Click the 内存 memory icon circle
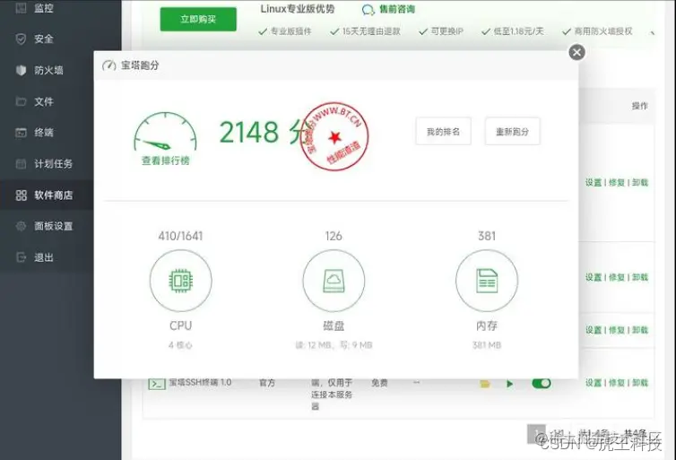This screenshot has height=460, width=676. coord(487,281)
